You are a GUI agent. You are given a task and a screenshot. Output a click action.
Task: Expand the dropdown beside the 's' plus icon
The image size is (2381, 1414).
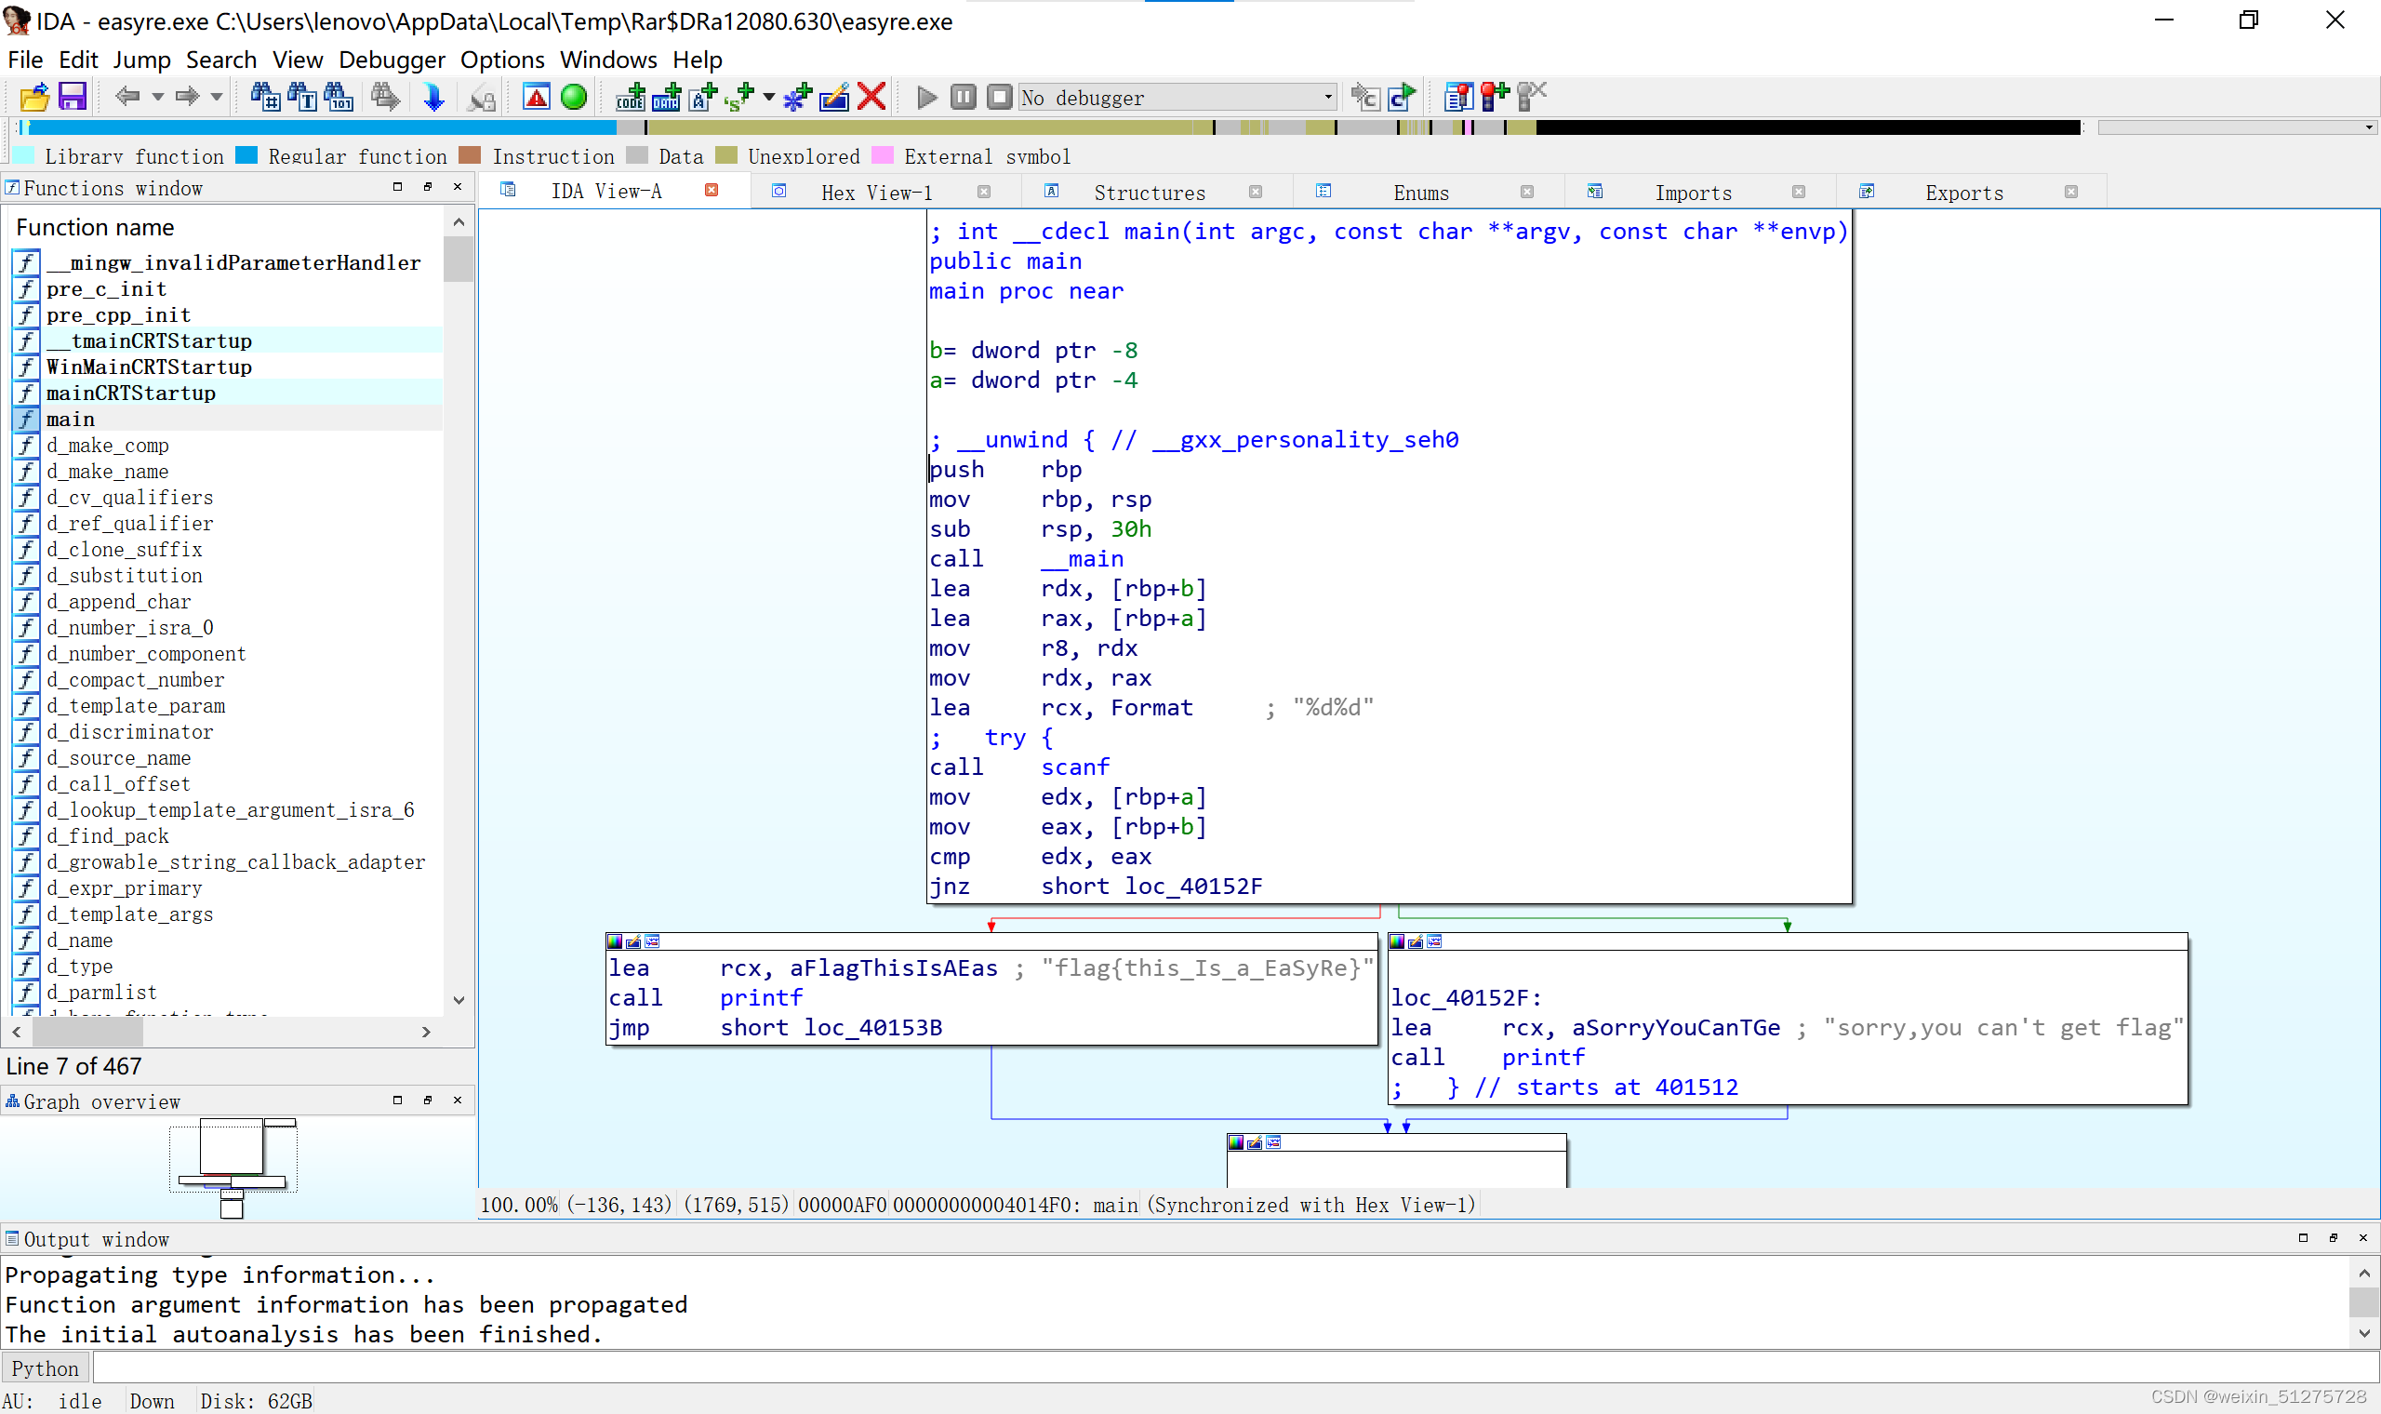tap(768, 96)
